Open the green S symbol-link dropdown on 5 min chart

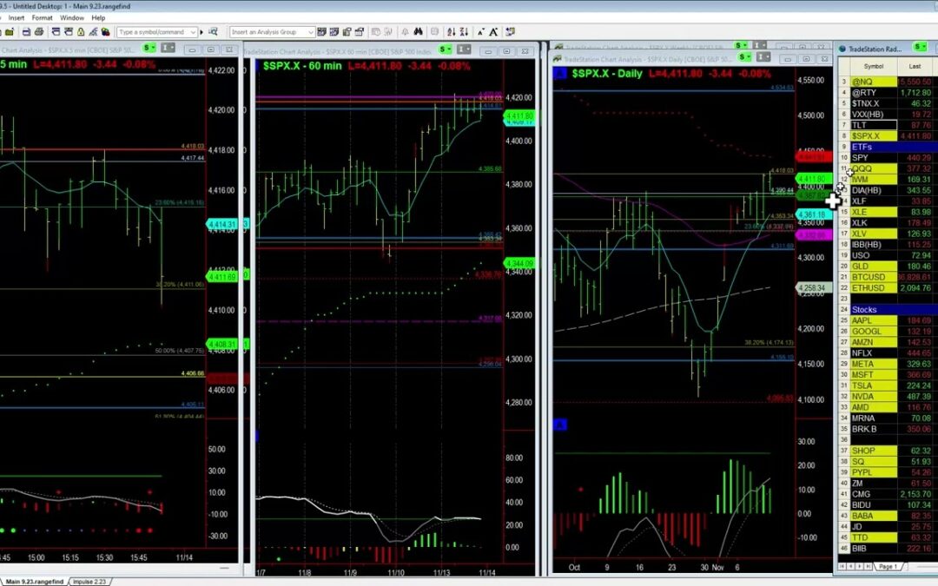point(149,48)
